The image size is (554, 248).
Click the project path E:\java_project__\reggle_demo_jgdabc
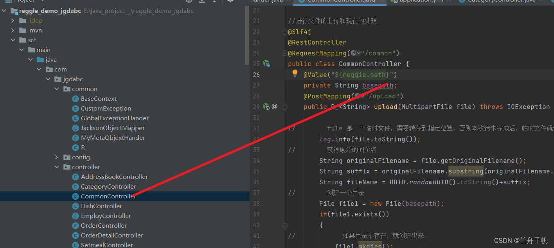[x=139, y=11]
